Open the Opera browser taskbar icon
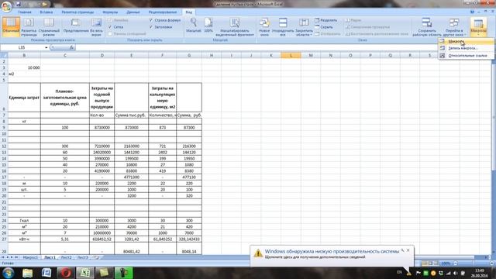The image size is (496, 279). pyautogui.click(x=65, y=273)
